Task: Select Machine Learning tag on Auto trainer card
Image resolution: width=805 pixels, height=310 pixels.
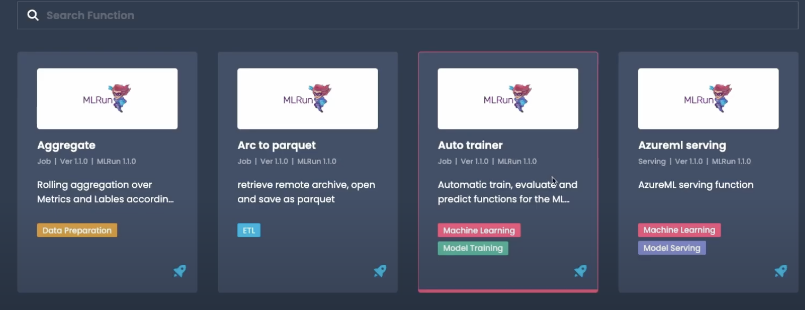Action: [479, 230]
